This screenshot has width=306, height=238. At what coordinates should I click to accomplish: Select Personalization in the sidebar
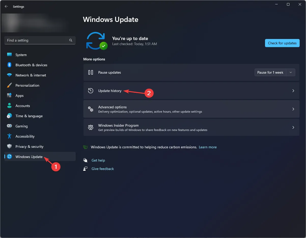40,85
